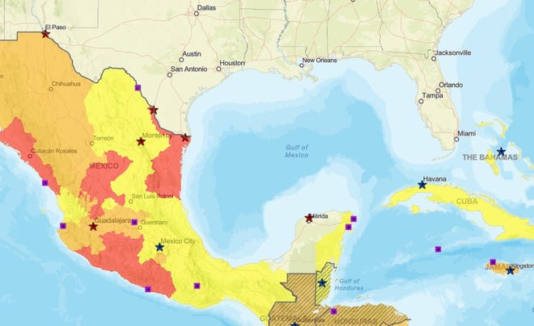
Task: Select the Culiacán Rosales label
Action: (x=54, y=151)
